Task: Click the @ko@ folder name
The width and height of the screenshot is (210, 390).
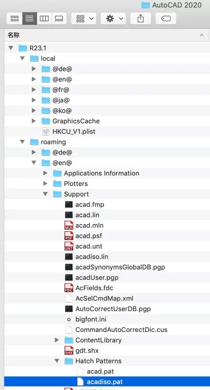Action: tap(62, 111)
